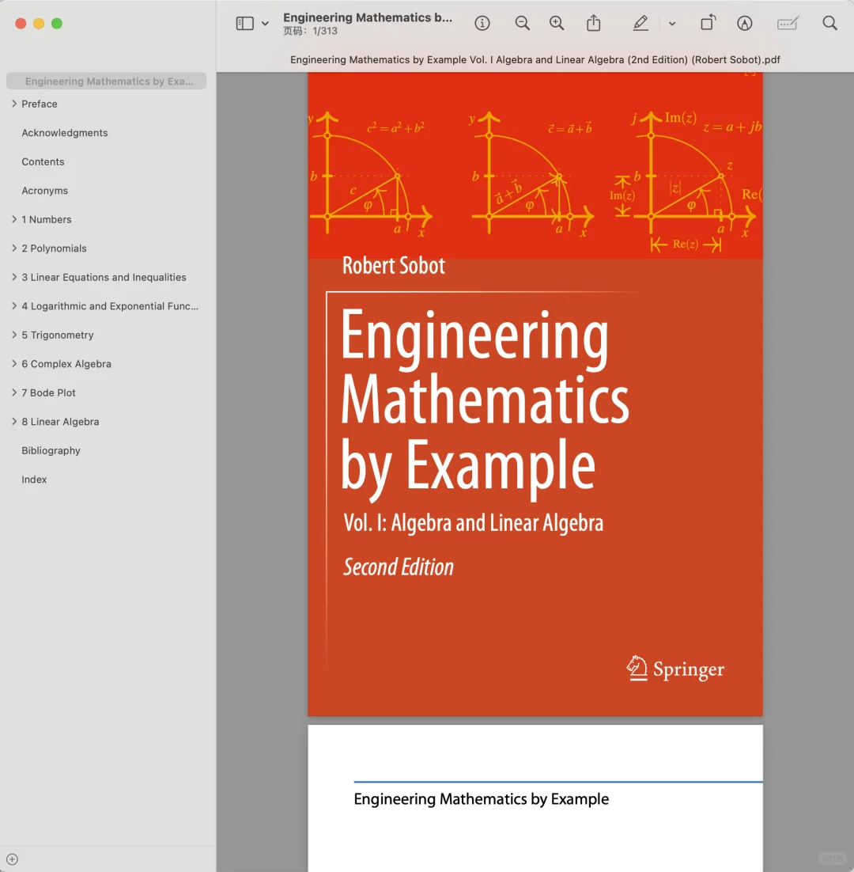Jump to Contents in the outline
Screen dimensions: 854x872
point(43,162)
